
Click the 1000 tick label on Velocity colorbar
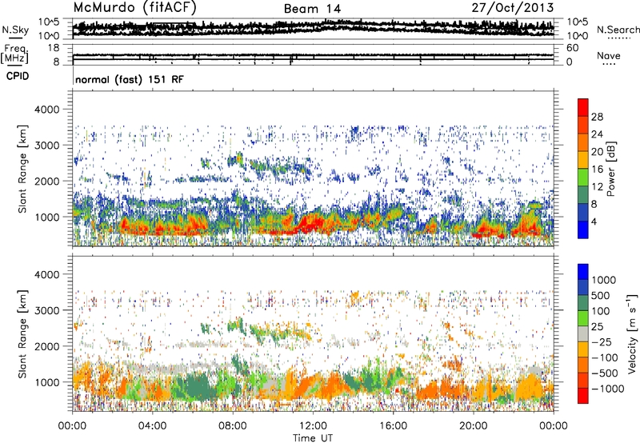pyautogui.click(x=604, y=280)
